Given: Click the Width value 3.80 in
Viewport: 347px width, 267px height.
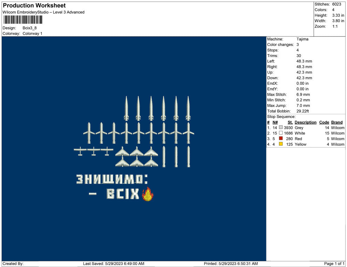Looking at the screenshot, I should 338,21.
